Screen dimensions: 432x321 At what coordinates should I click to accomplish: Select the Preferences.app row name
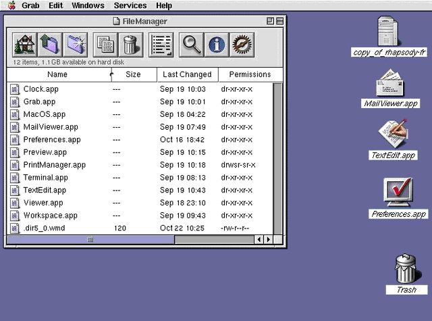tap(52, 139)
